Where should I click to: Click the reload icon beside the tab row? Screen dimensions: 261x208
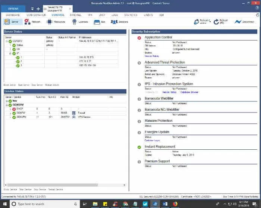(258, 15)
